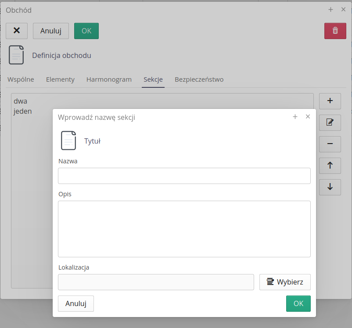The width and height of the screenshot is (352, 328).
Task: Go to the Bezpieczeństwo tab
Action: tap(199, 79)
